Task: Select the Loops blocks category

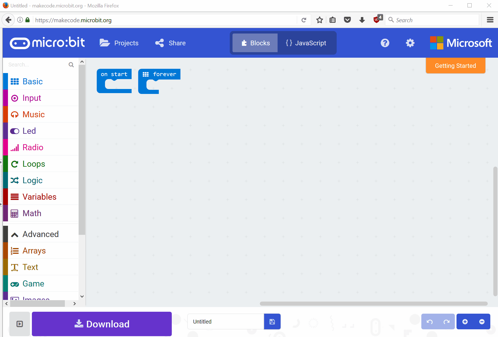Action: [x=34, y=164]
